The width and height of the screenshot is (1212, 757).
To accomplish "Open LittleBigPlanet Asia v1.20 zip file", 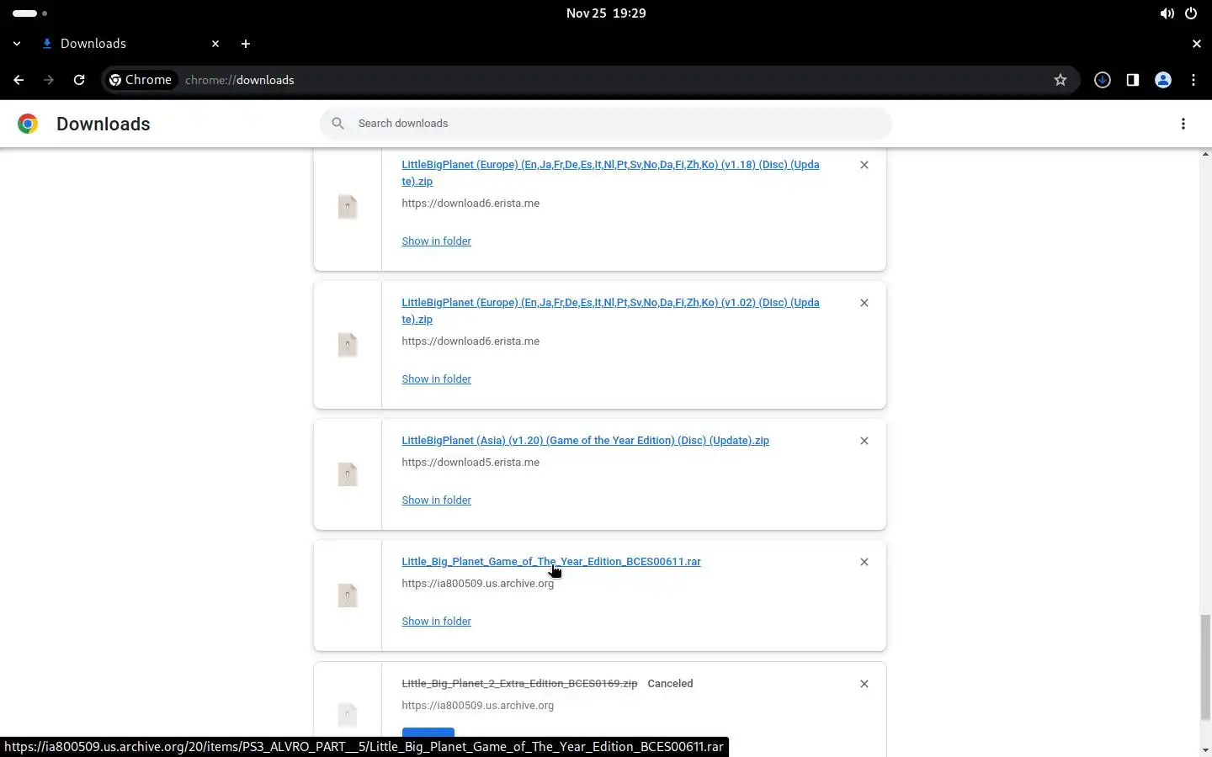I will [585, 441].
